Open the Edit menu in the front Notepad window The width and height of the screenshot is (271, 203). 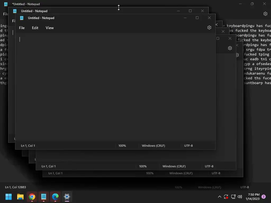tap(35, 28)
